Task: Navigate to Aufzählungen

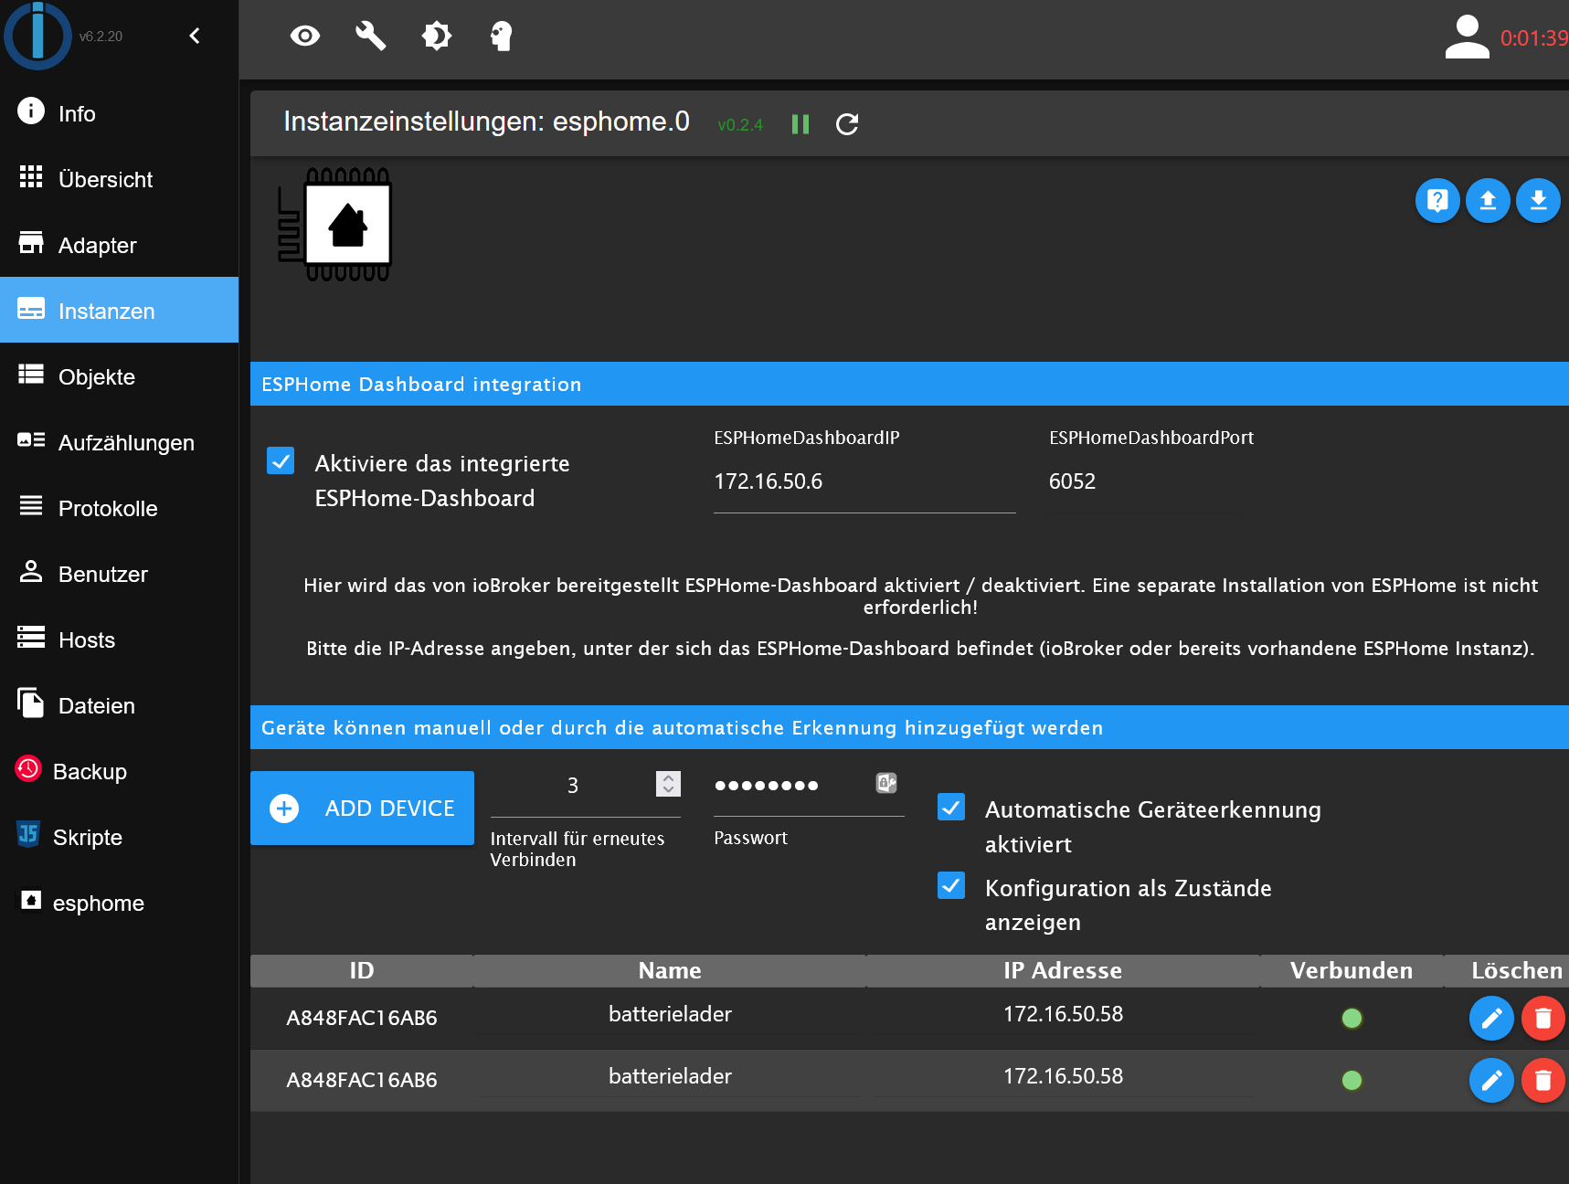Action: pyautogui.click(x=119, y=442)
